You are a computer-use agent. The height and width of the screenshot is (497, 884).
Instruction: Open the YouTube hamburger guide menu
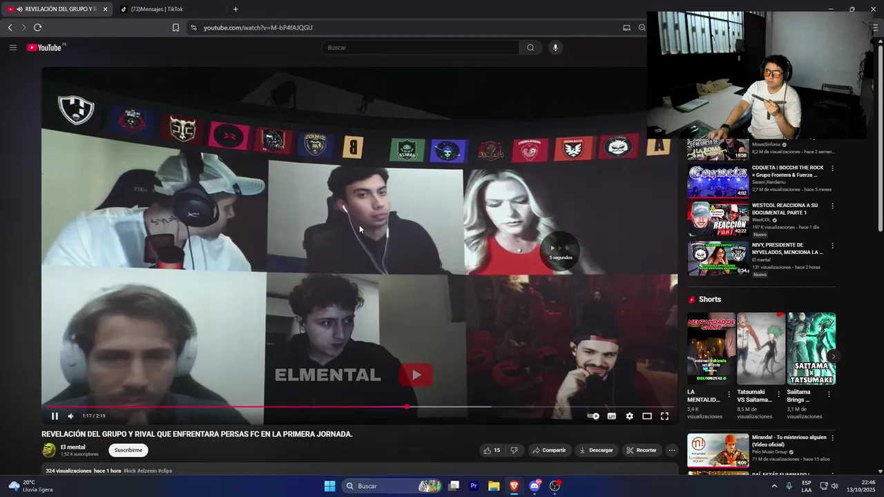(12, 48)
